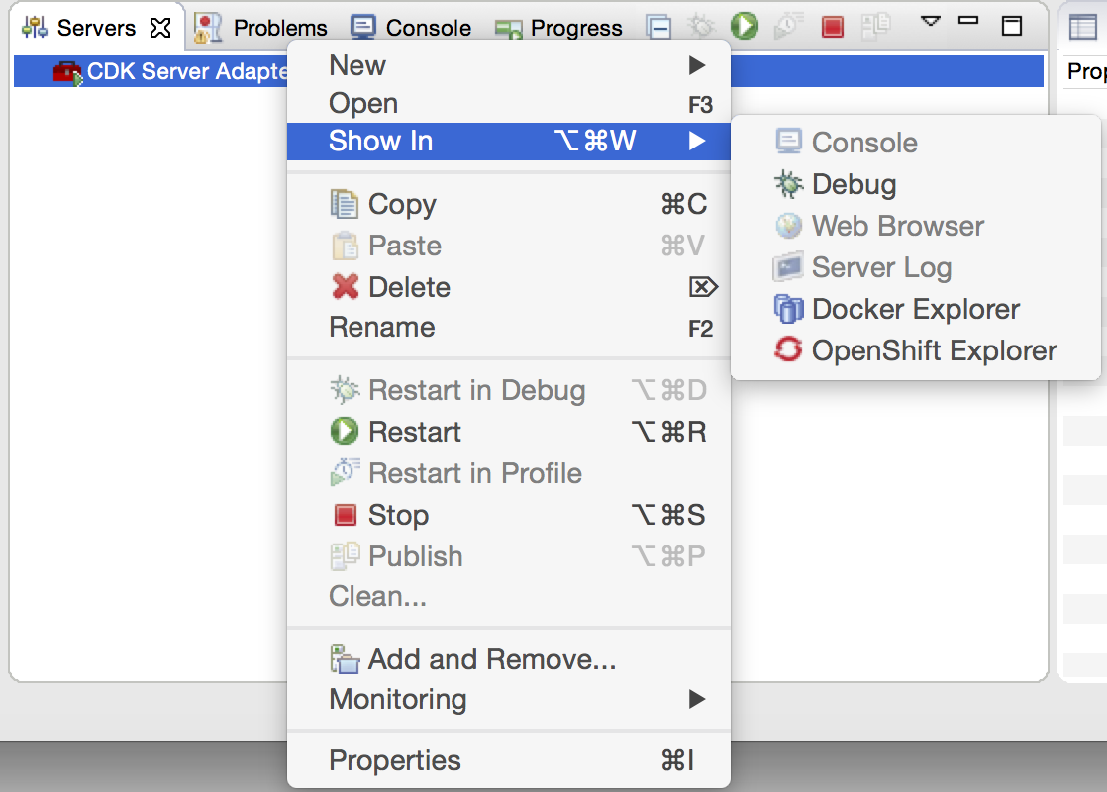Open the Progress tab
This screenshot has width=1107, height=792.
point(575,28)
